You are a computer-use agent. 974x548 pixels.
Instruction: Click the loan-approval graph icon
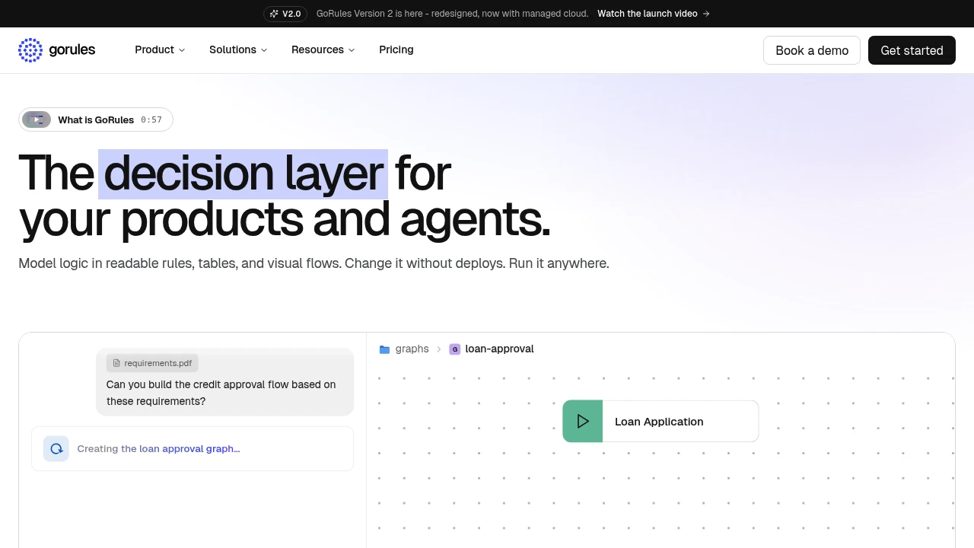pos(454,349)
